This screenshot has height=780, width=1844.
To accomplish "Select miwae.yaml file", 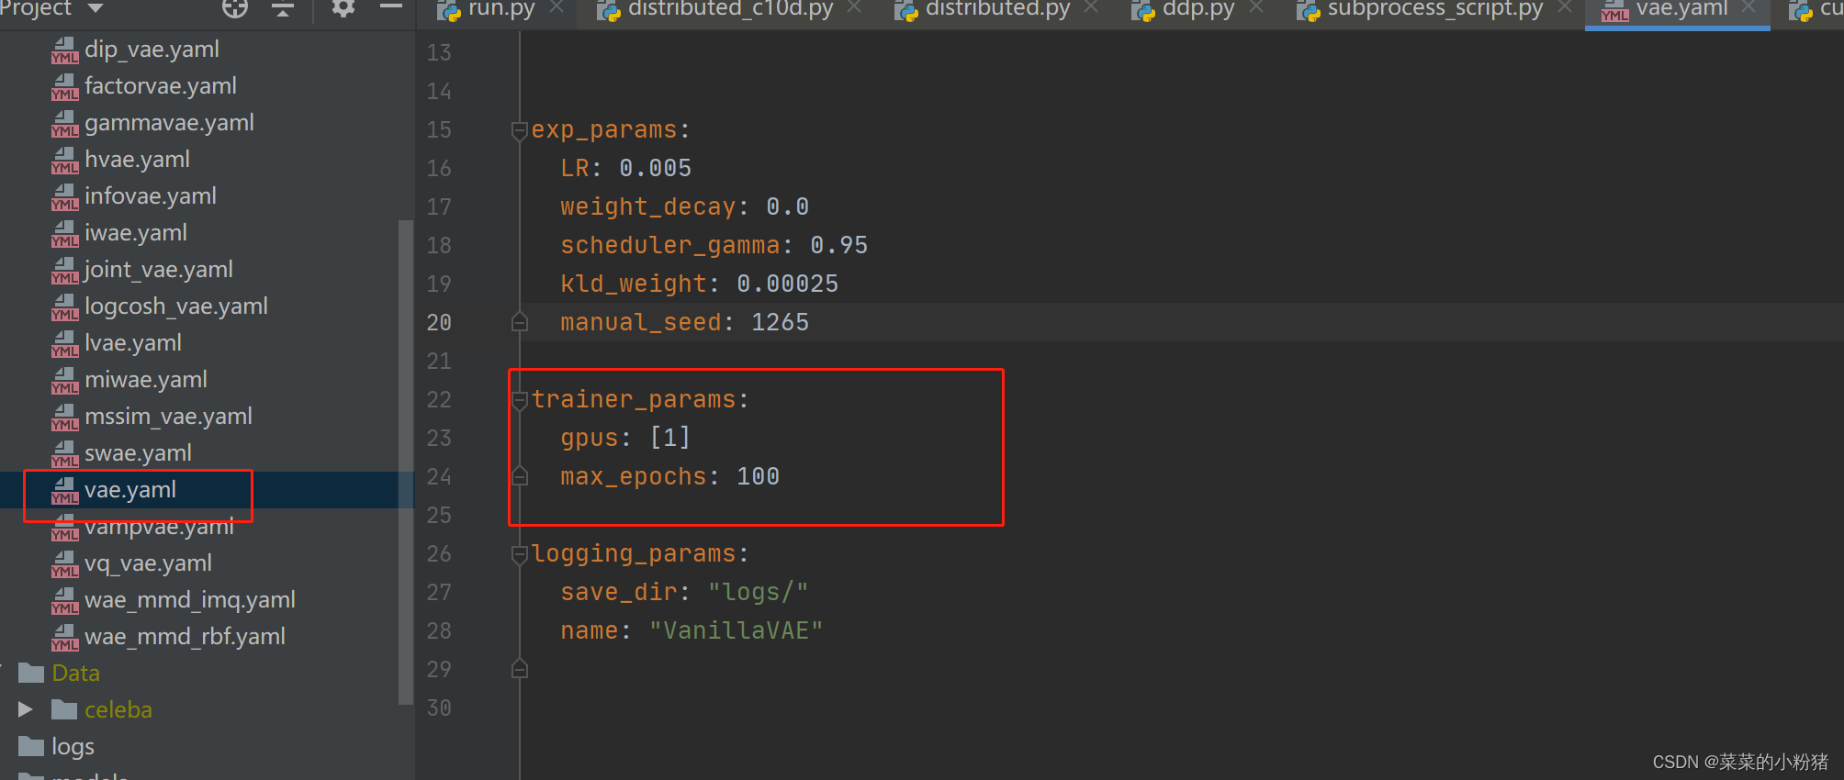I will (x=146, y=380).
